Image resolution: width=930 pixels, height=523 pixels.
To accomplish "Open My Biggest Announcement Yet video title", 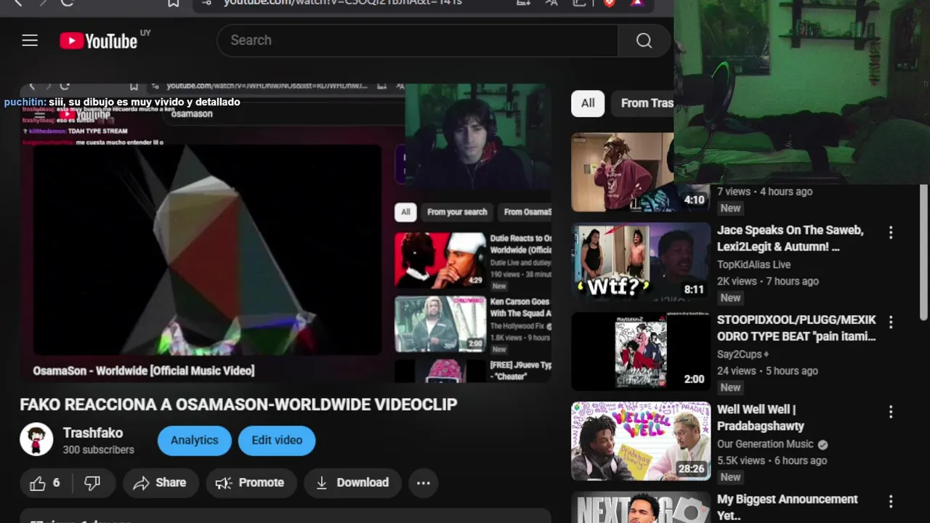I will click(x=788, y=507).
